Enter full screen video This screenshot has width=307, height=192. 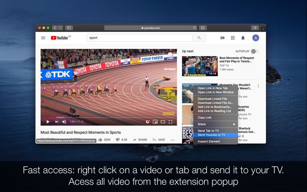171,122
